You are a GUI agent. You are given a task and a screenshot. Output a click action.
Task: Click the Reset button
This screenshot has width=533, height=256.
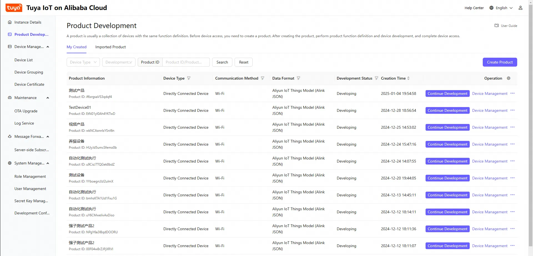click(244, 62)
